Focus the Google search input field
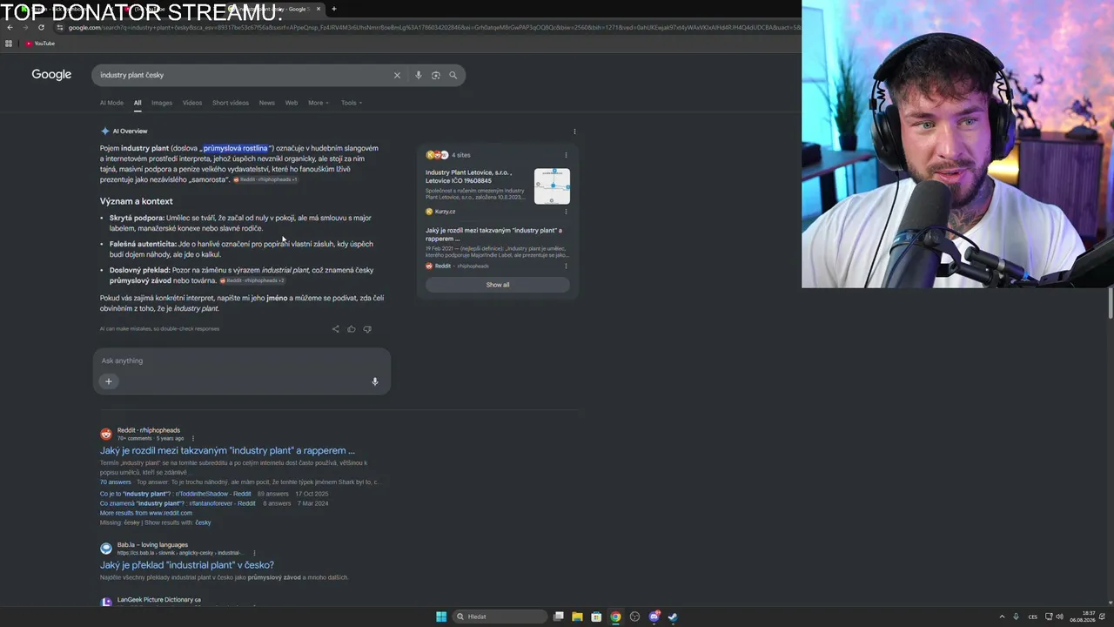The height and width of the screenshot is (627, 1114). coord(244,75)
